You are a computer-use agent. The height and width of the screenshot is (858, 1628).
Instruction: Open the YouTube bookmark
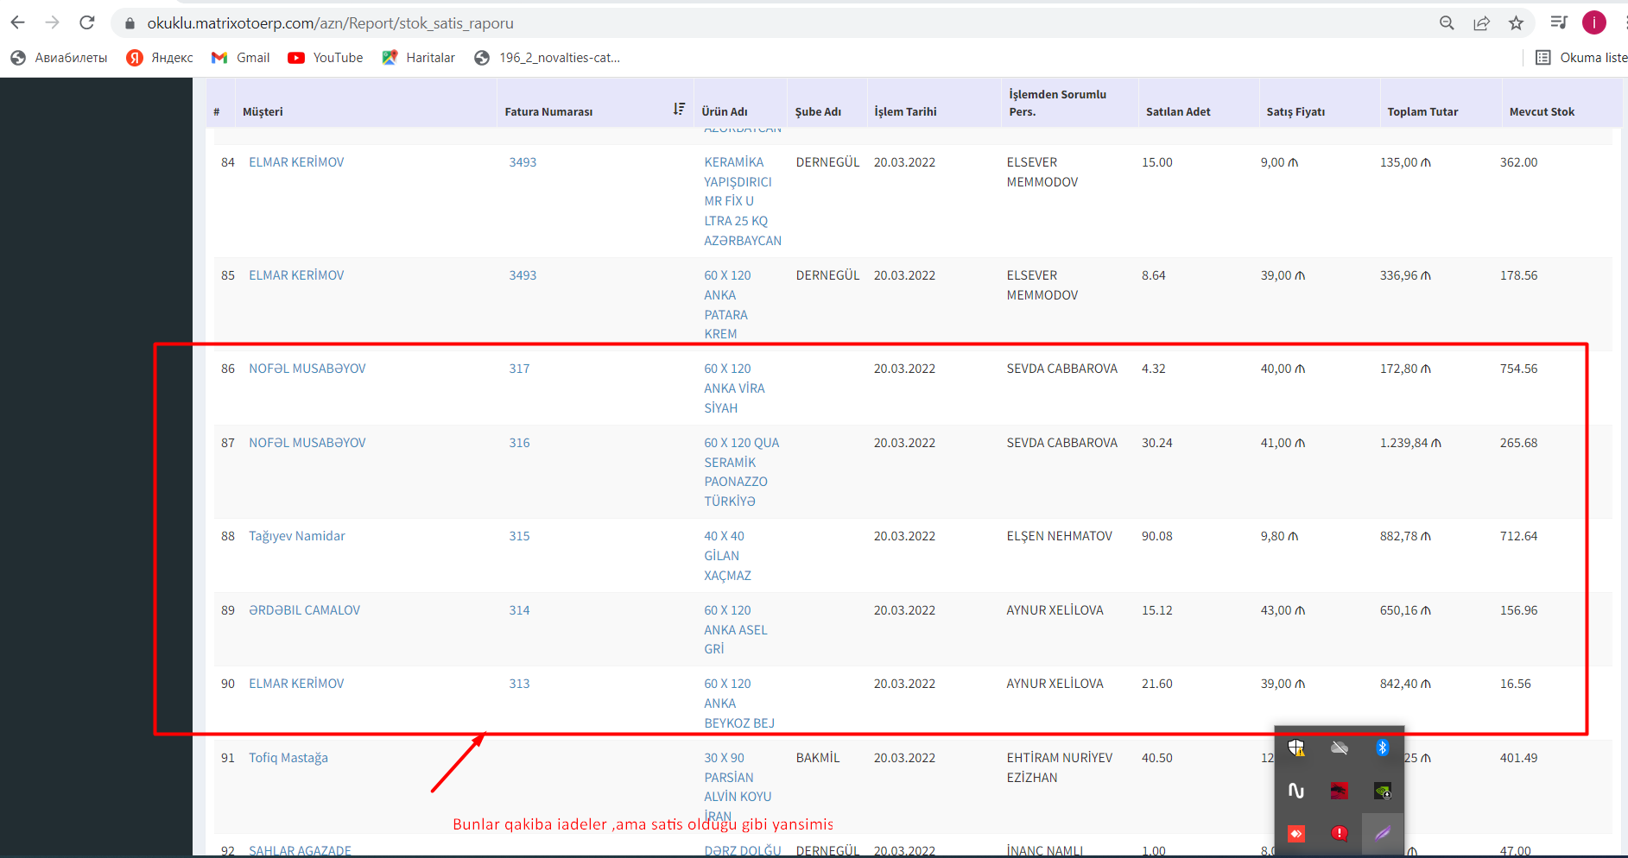(326, 58)
